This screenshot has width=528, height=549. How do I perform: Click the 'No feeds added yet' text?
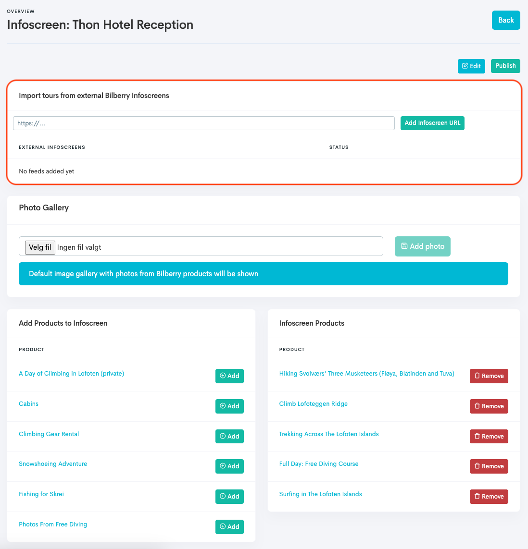[47, 171]
